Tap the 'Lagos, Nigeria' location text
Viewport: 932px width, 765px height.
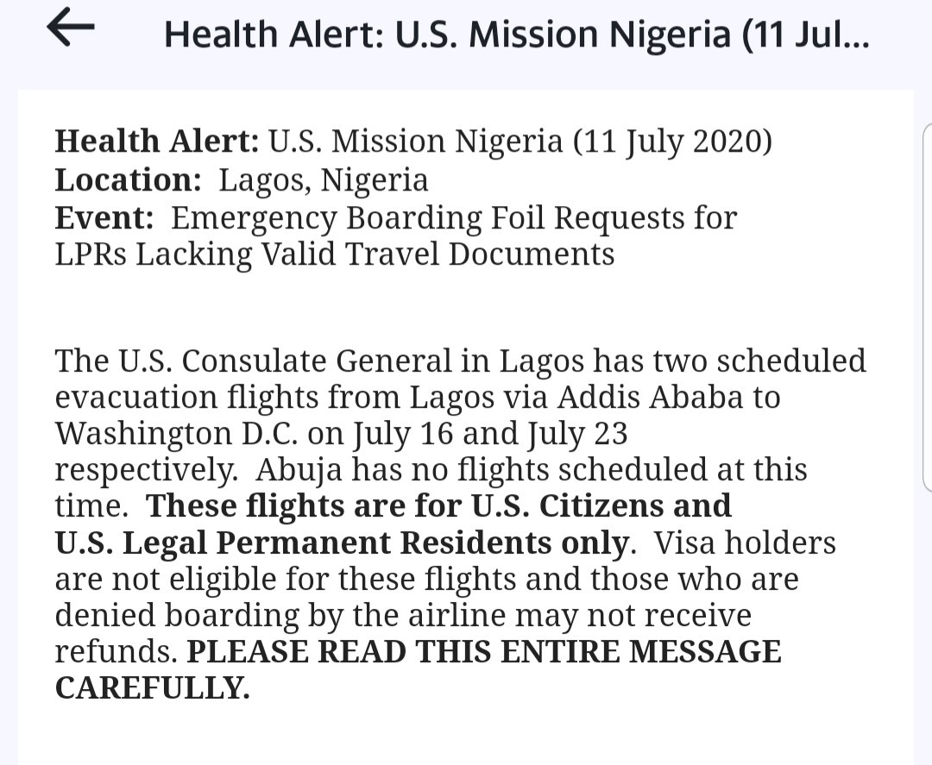click(324, 181)
